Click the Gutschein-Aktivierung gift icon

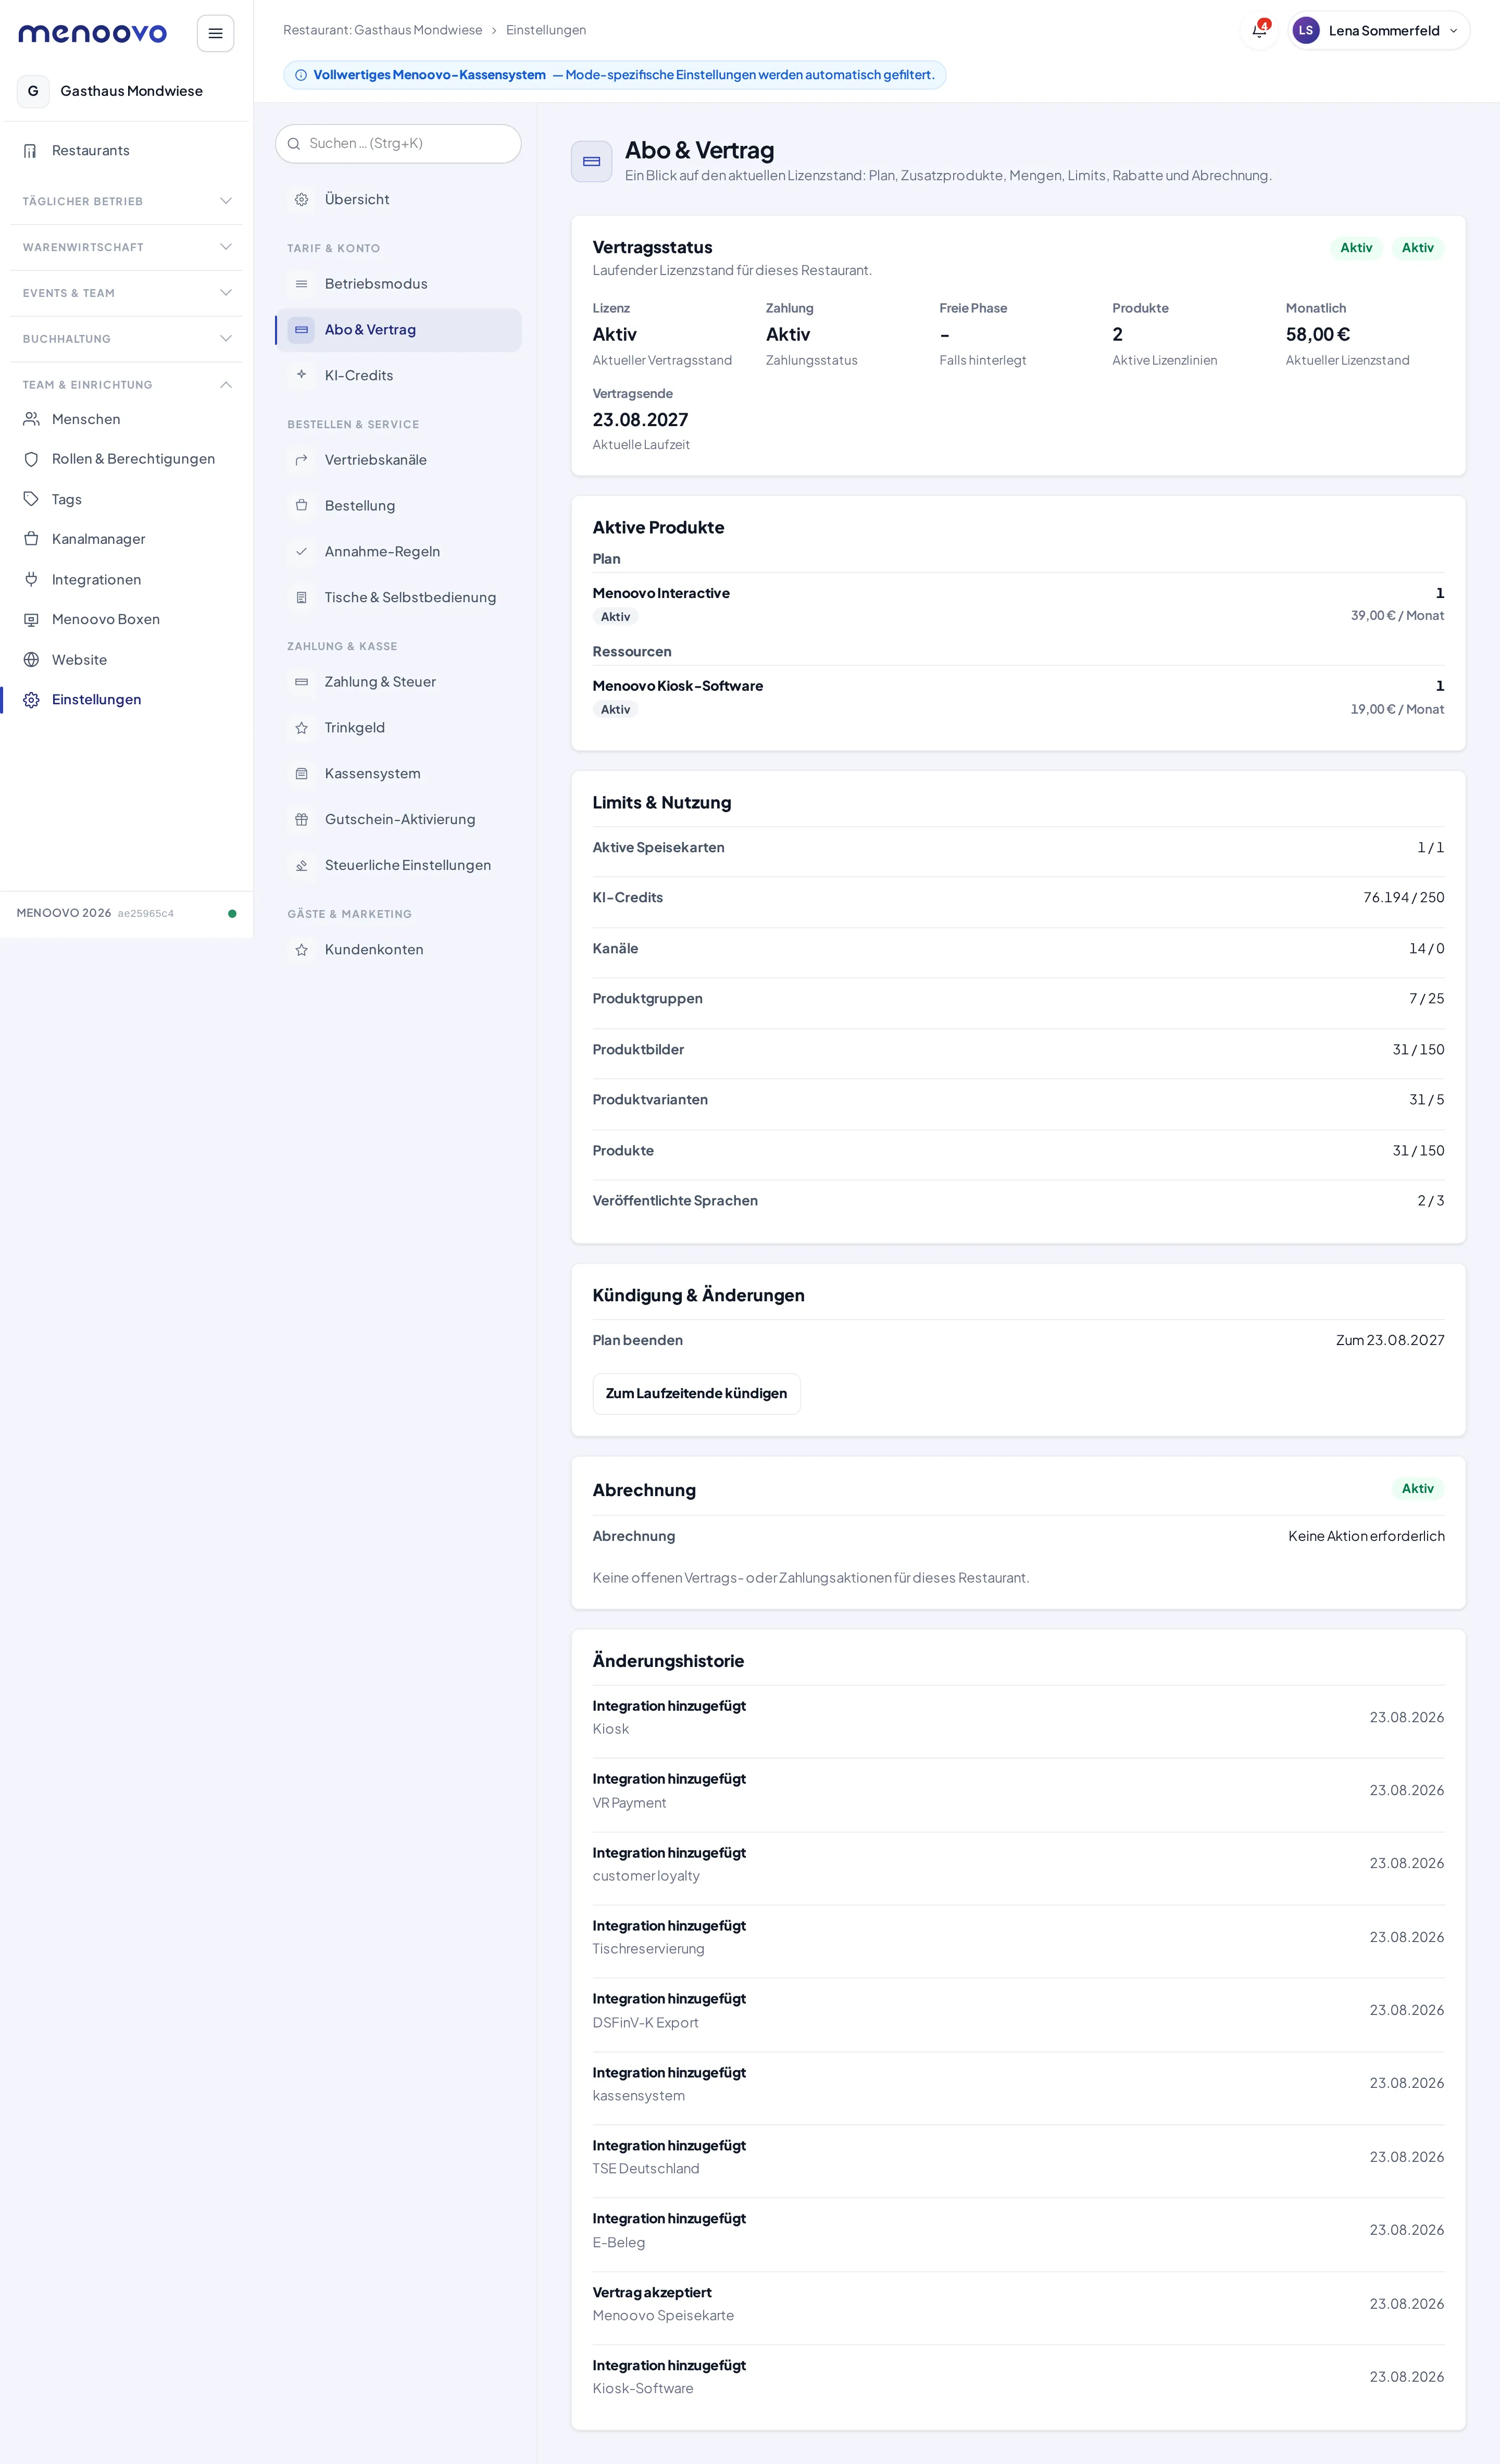(301, 819)
